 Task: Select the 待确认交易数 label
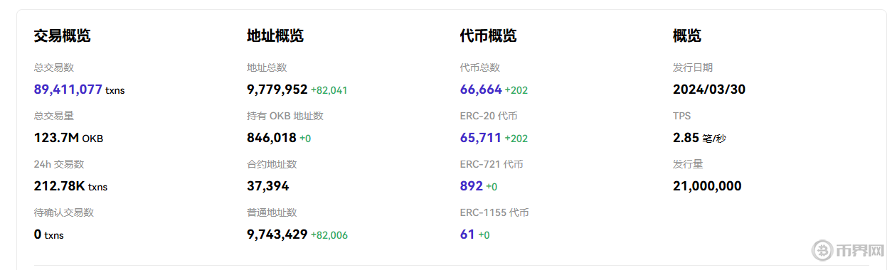point(64,212)
